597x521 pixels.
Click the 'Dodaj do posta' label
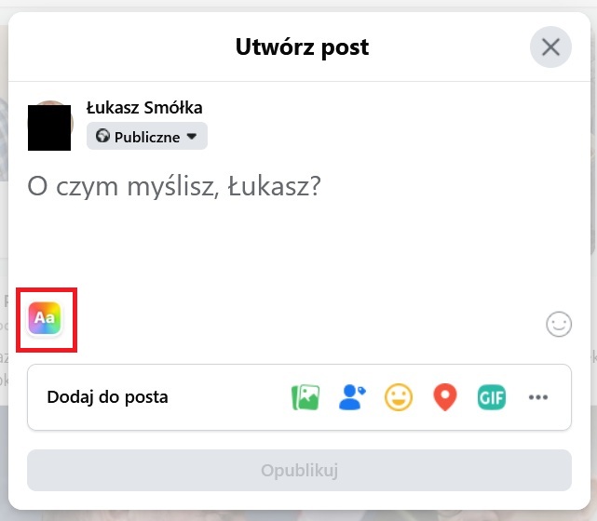[107, 397]
